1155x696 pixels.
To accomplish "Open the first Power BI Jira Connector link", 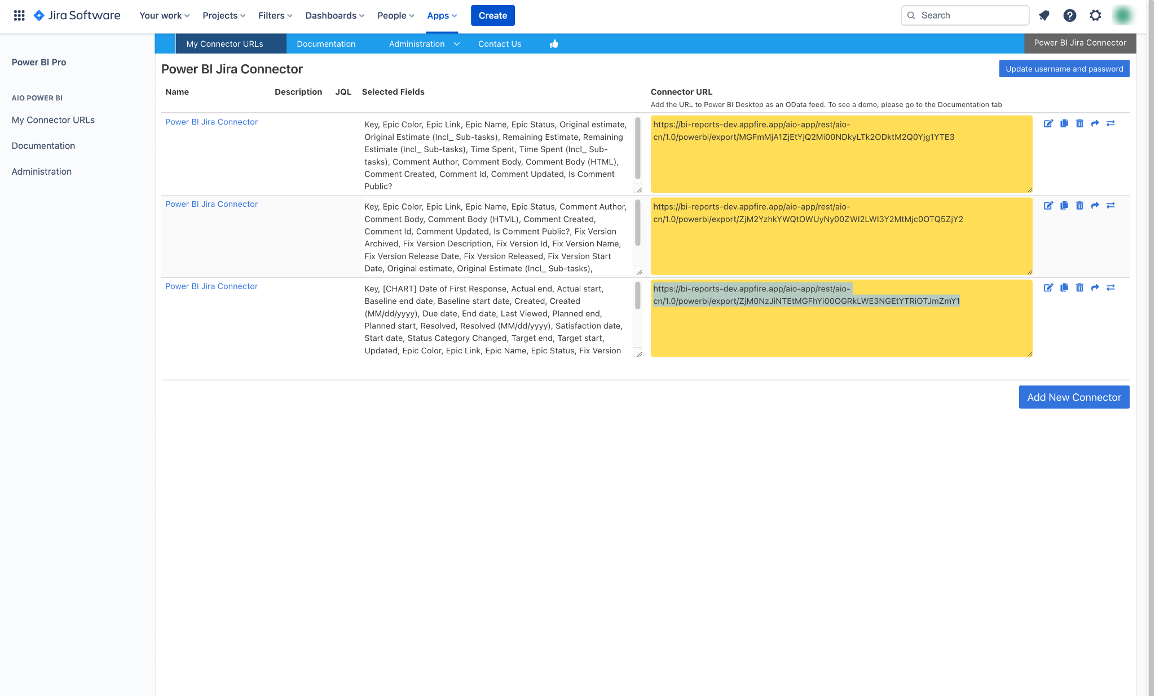I will point(211,122).
